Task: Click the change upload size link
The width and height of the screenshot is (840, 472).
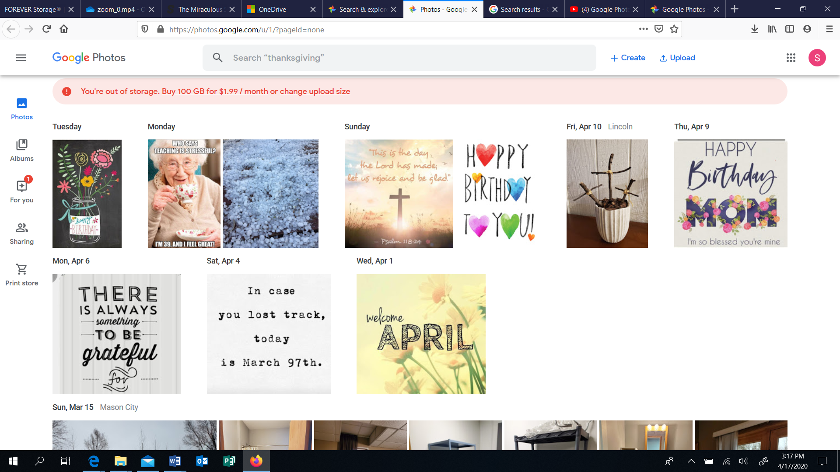Action: [x=315, y=91]
